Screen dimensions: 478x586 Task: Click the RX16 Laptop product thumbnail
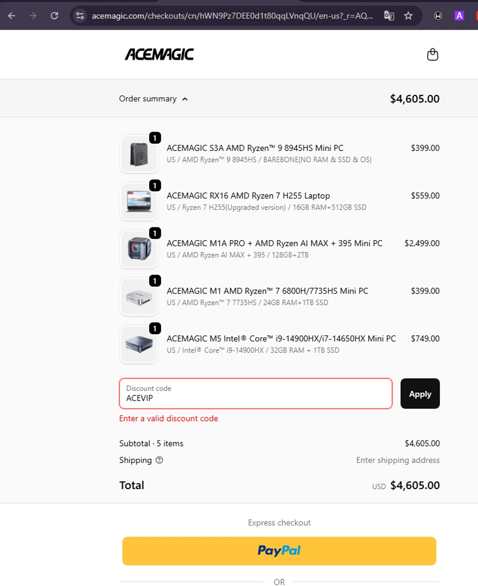(139, 202)
